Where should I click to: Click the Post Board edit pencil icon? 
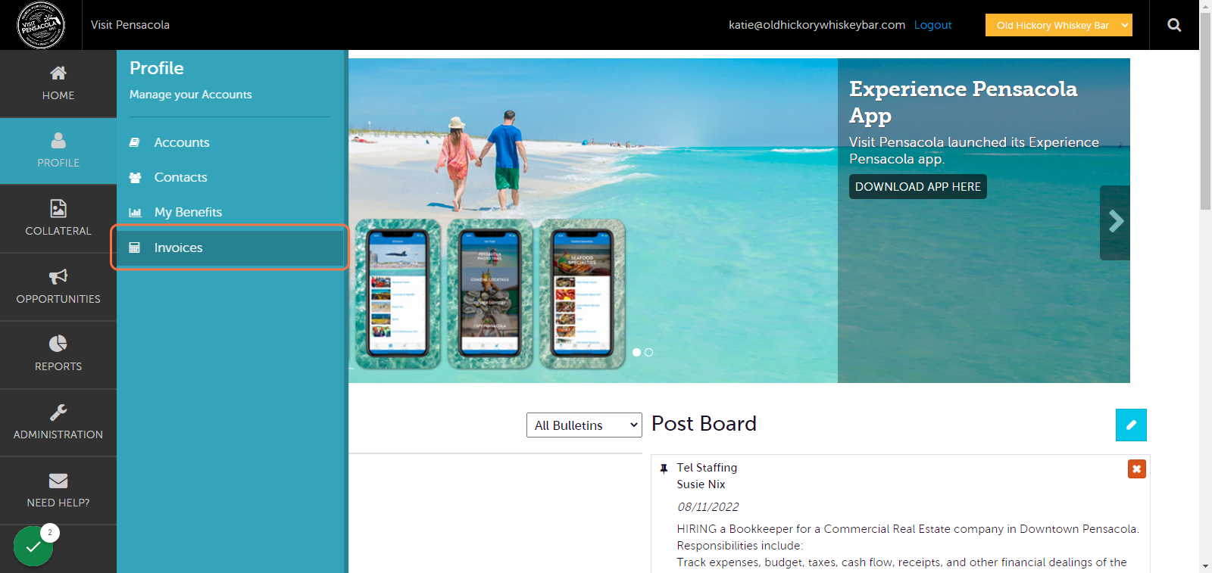click(1131, 425)
